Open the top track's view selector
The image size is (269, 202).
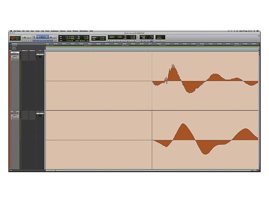pyautogui.click(x=15, y=56)
